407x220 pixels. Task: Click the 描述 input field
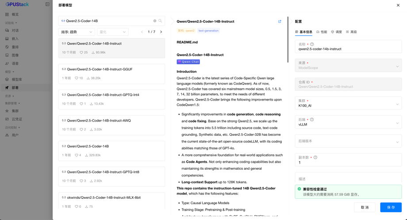348,178
